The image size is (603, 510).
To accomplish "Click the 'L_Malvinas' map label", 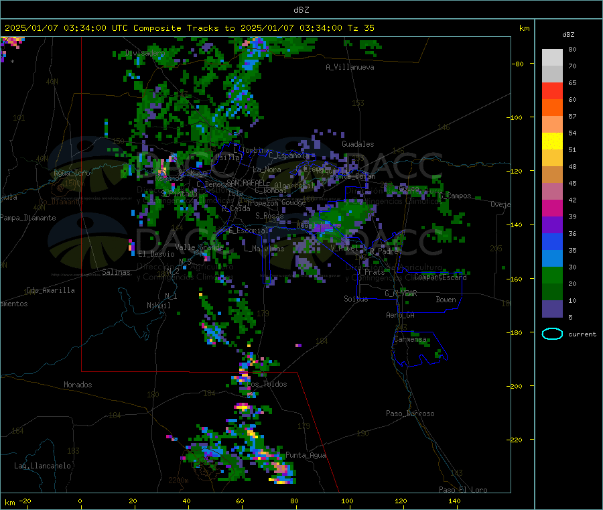I will coord(264,249).
